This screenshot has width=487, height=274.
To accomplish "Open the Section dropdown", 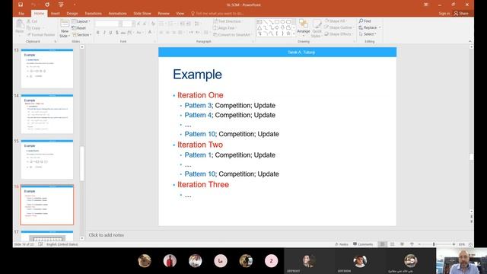I will click(x=82, y=35).
